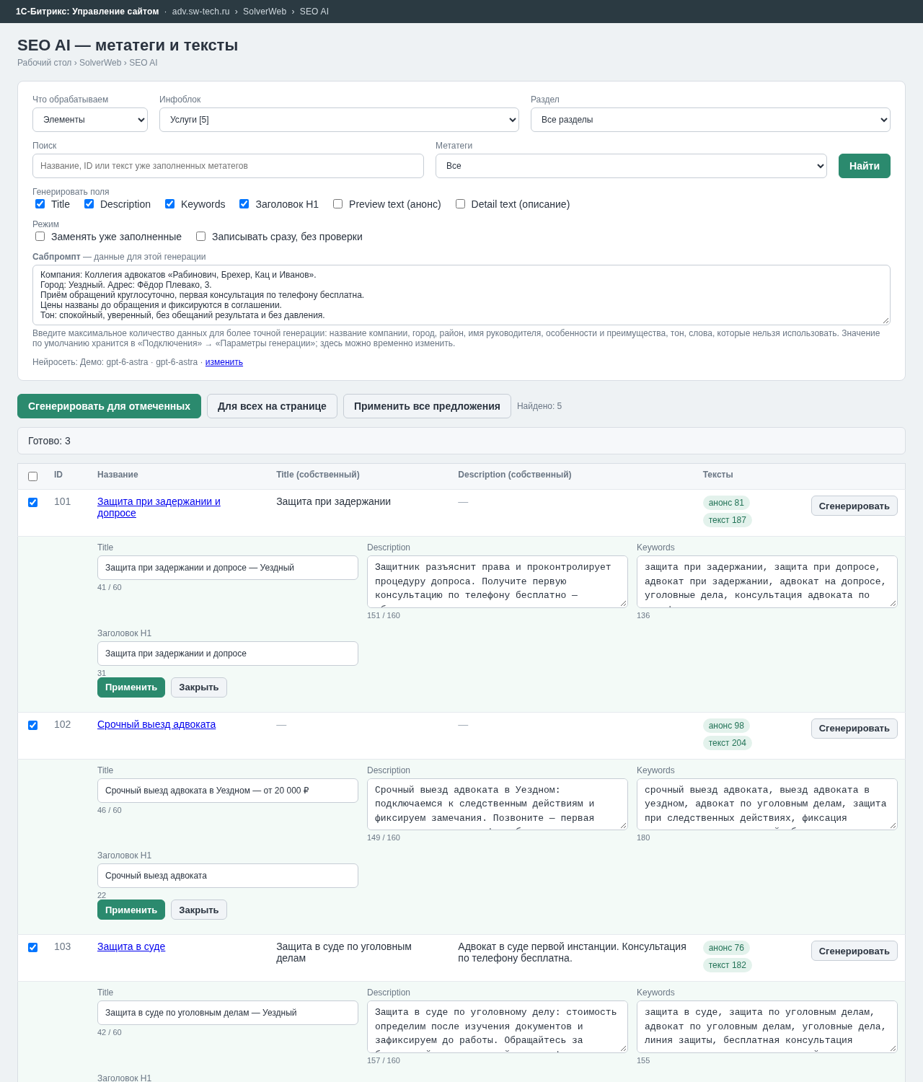
Task: Close the item 101 suggestion panel
Action: pos(199,687)
